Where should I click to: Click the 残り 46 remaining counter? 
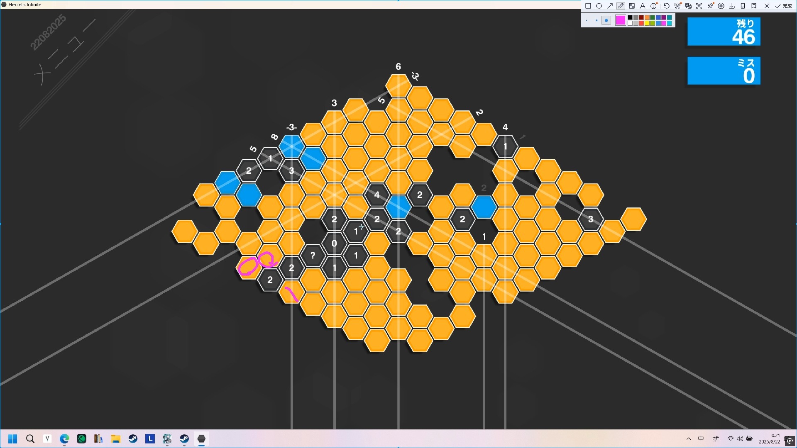[724, 32]
